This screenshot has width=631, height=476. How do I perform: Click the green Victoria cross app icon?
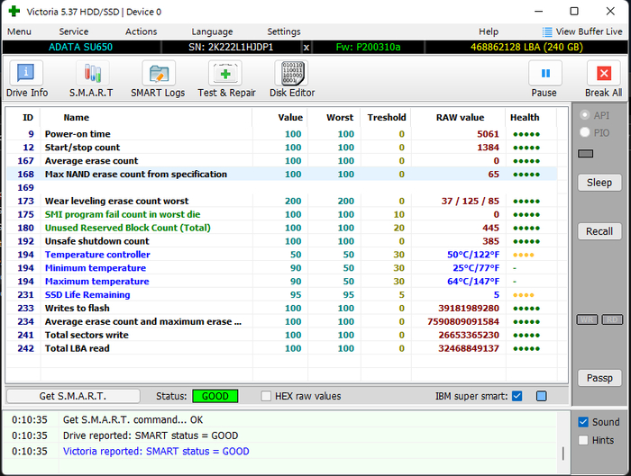[x=14, y=11]
